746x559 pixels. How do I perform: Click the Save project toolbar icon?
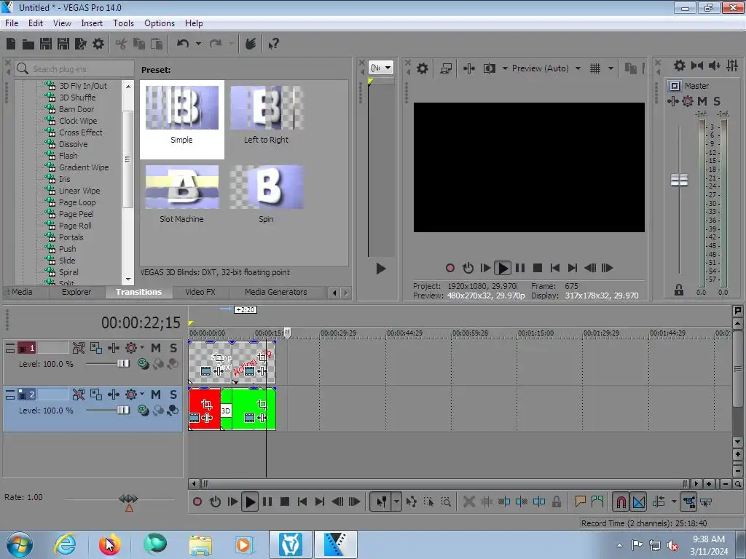click(x=46, y=44)
